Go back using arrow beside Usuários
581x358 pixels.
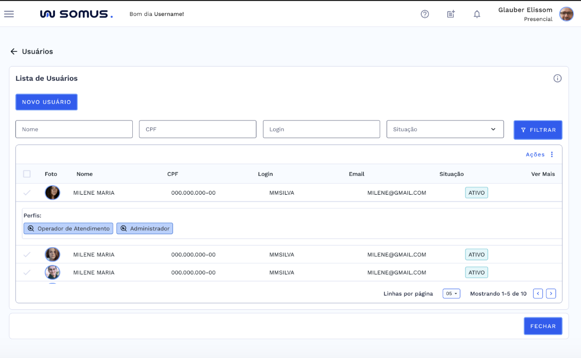click(14, 51)
